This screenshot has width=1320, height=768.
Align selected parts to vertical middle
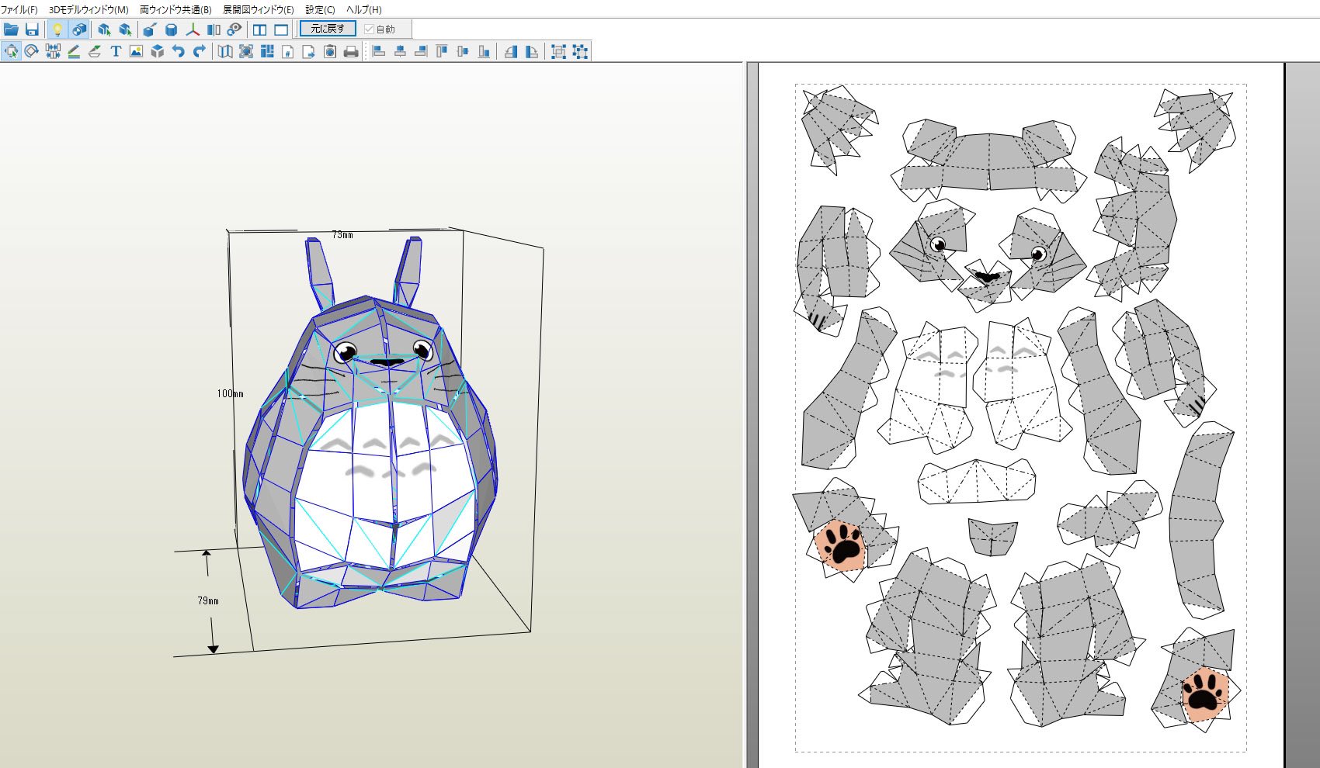click(x=463, y=51)
